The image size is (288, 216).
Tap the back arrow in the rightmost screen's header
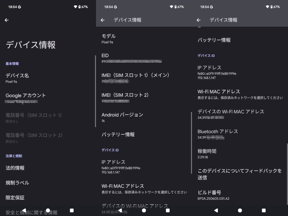click(x=198, y=21)
